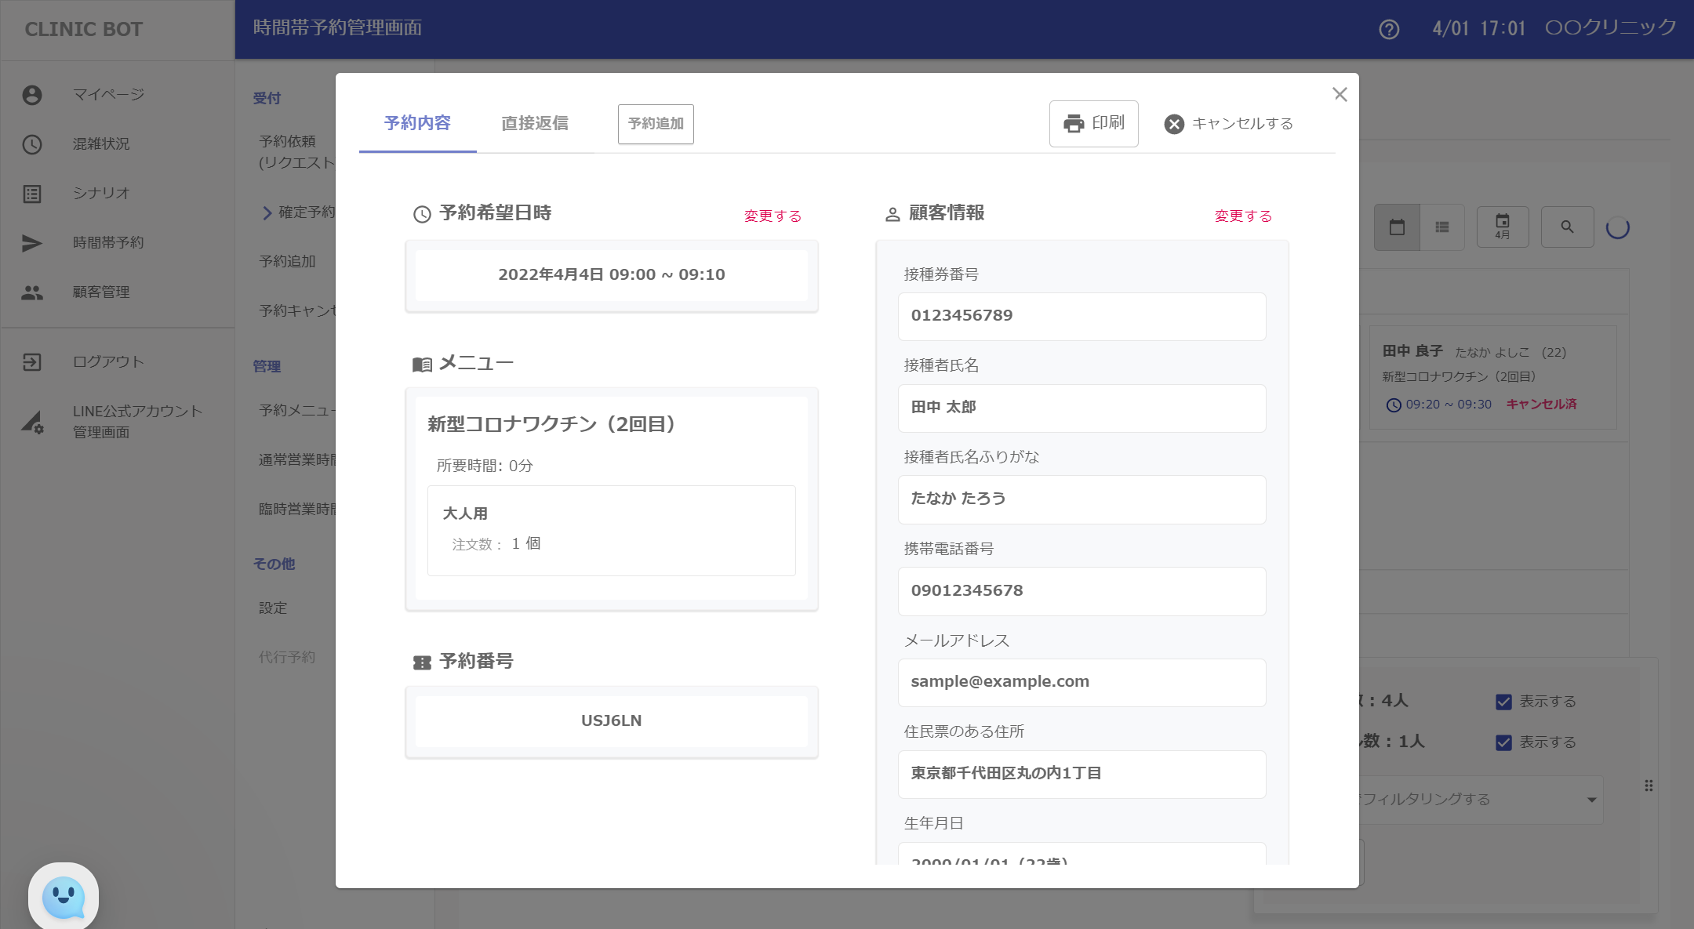Click the search magnifier icon
Viewport: 1694px width, 929px height.
click(x=1567, y=227)
